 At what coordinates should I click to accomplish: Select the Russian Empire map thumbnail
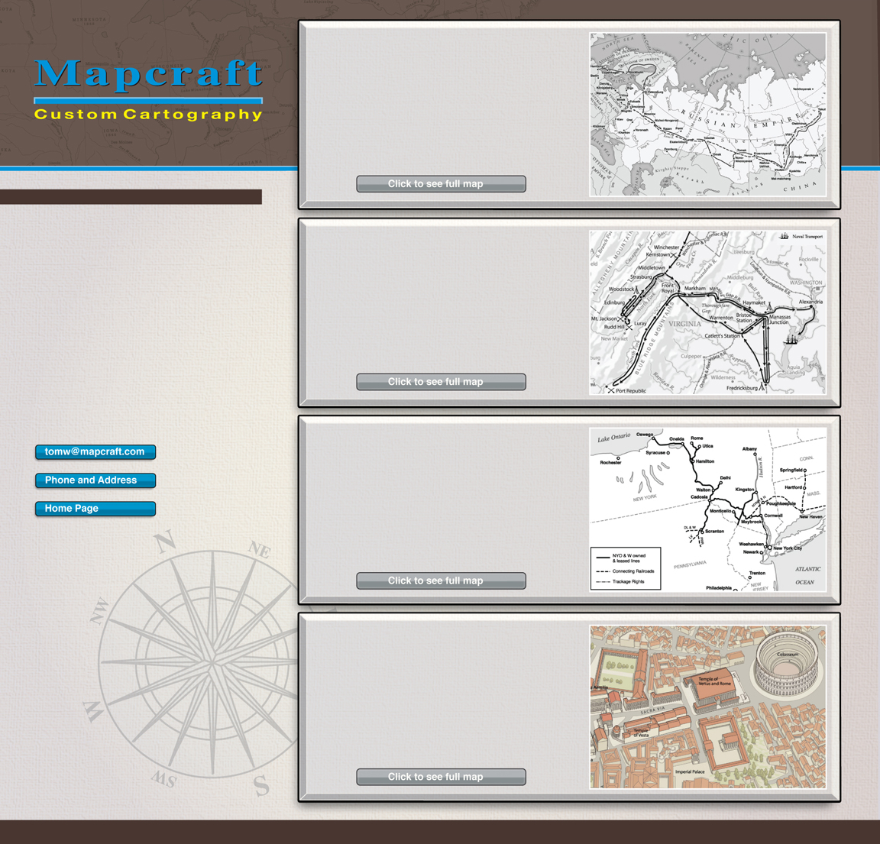[x=707, y=115]
